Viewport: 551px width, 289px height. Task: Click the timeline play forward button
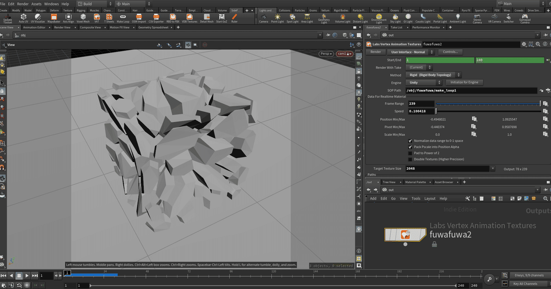pyautogui.click(x=27, y=276)
